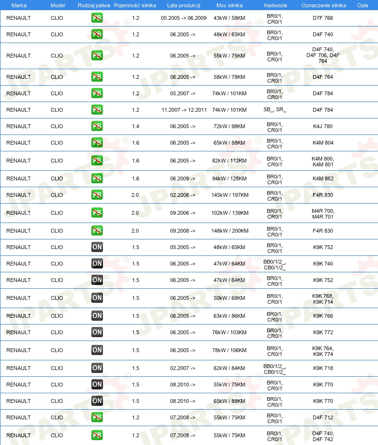The height and width of the screenshot is (445, 378).
Task: Select the ON diesel icon in the 08.2010 55kW / 75KM row
Action: pyautogui.click(x=97, y=385)
